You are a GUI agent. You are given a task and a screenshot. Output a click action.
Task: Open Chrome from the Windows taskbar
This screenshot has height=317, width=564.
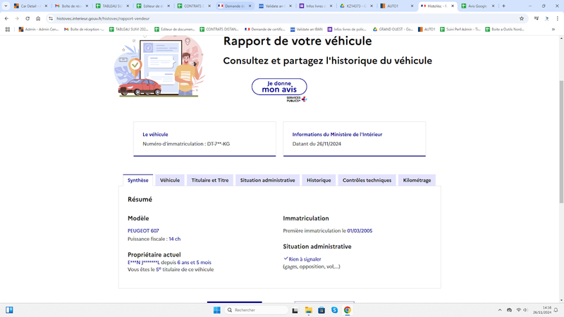347,310
